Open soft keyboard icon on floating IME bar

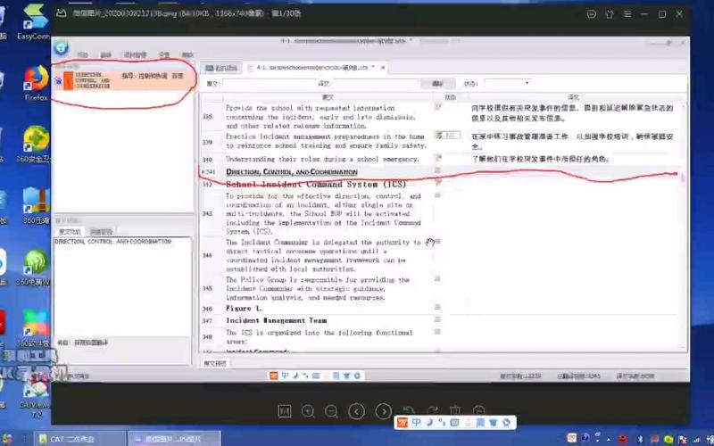(454, 422)
